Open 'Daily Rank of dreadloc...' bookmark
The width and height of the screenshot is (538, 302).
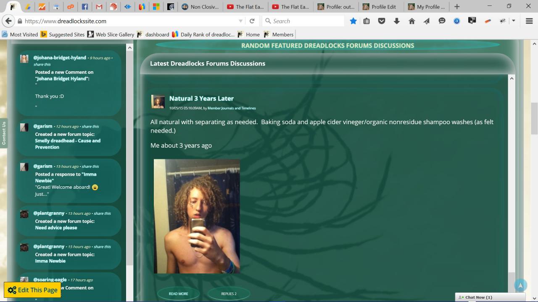[203, 34]
